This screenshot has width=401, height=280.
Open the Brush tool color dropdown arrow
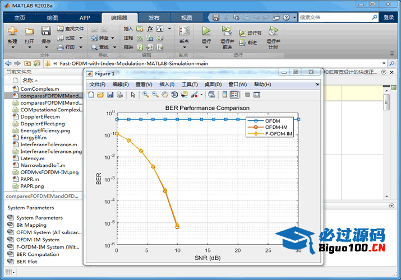201,95
